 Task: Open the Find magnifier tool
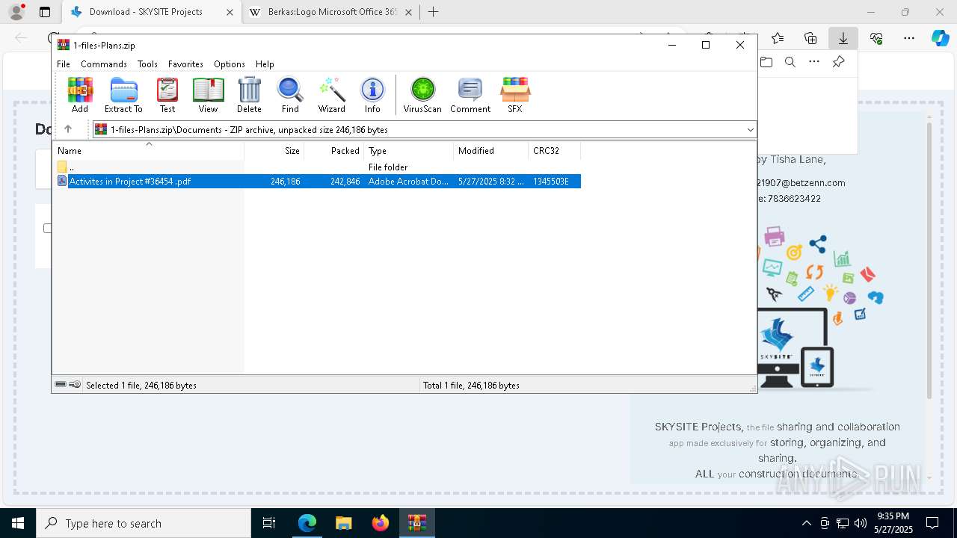[x=290, y=95]
